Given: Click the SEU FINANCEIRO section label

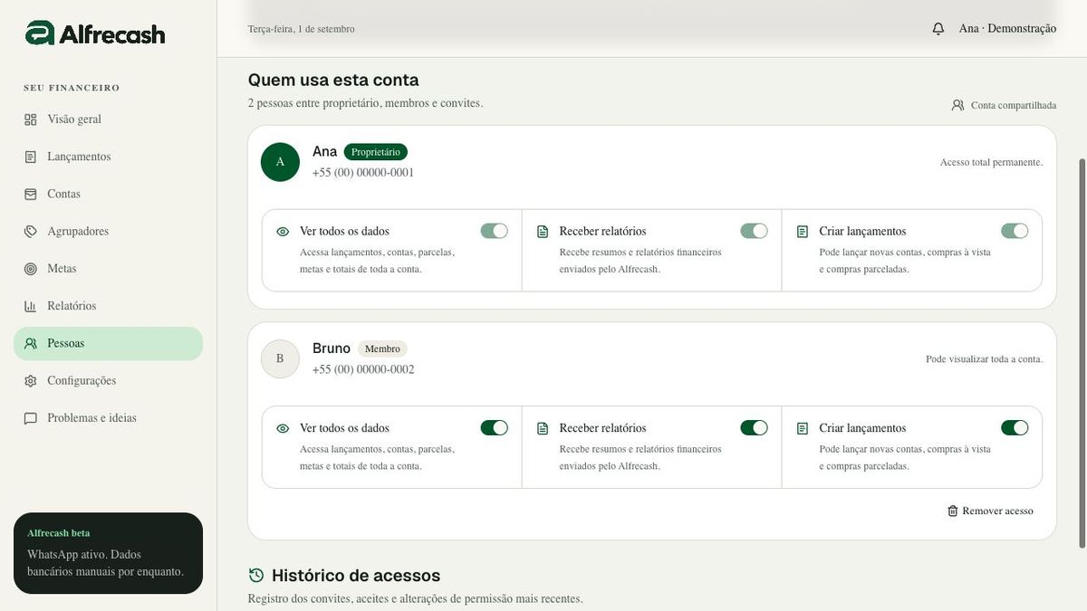Looking at the screenshot, I should pos(72,88).
